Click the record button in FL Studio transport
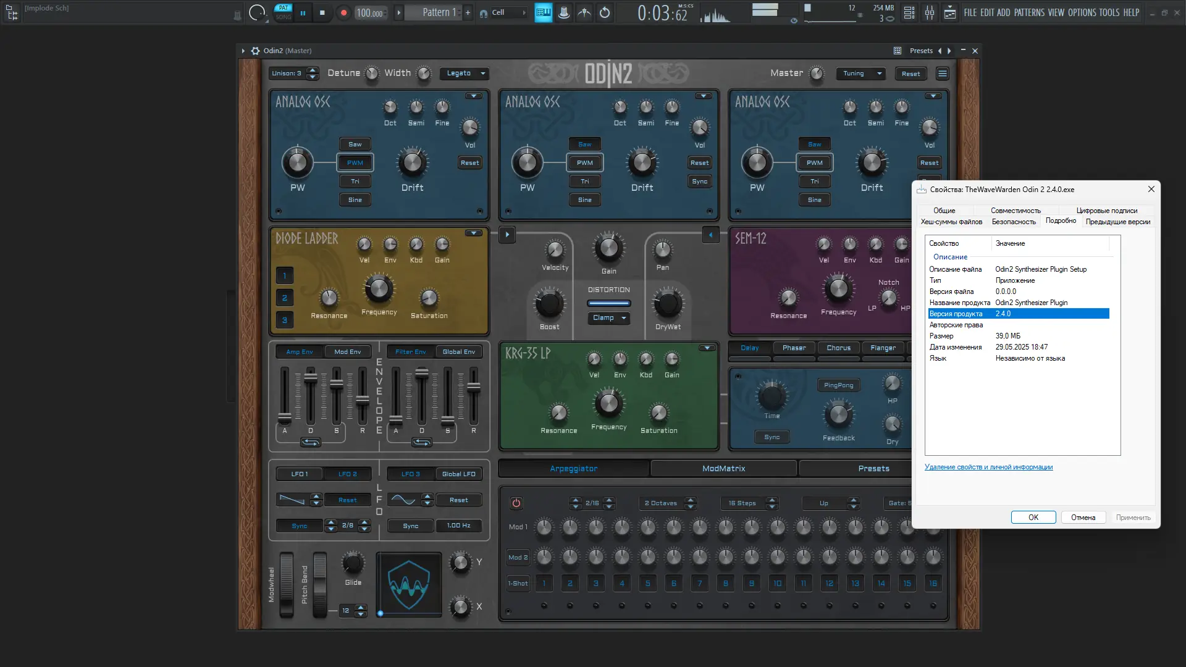The width and height of the screenshot is (1186, 667). 343,12
